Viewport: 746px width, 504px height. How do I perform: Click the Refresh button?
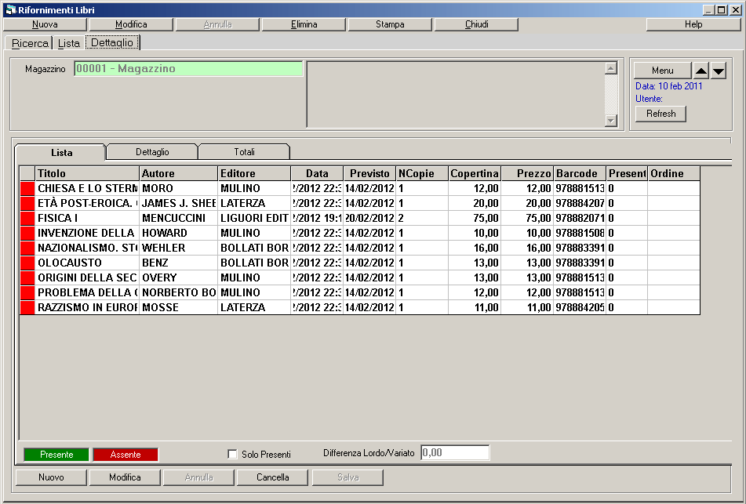(660, 114)
